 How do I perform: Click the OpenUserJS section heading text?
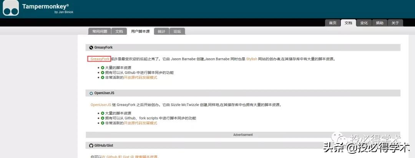pos(104,93)
